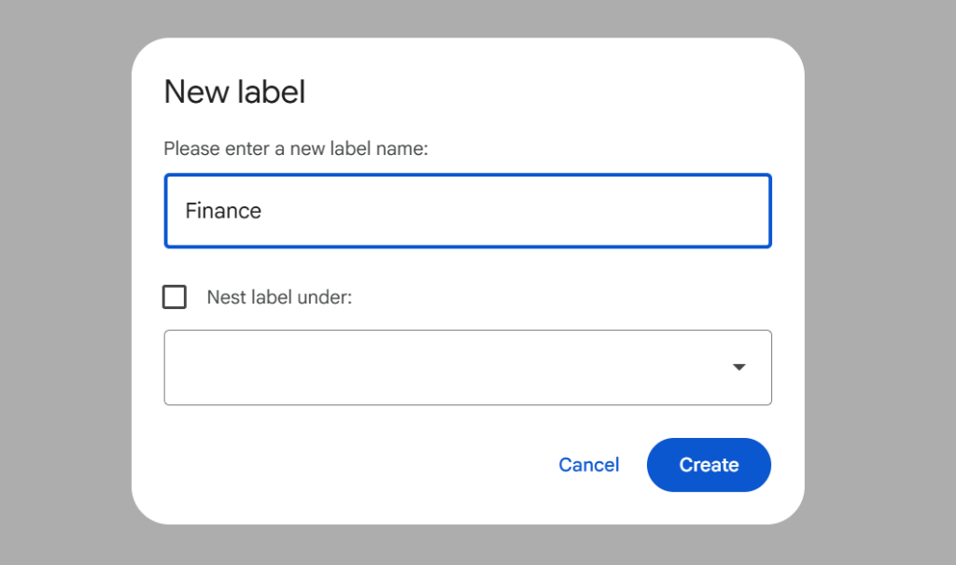Select the Finance text in the name input
This screenshot has height=565, width=956.
point(222,211)
